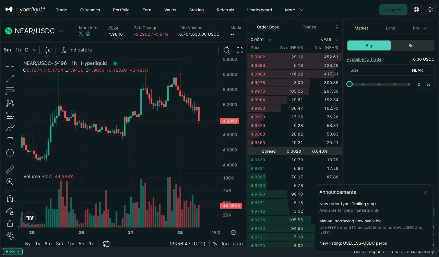Viewport: 439px width, 257px height.
Task: Open the More navigation dropdown
Action: [294, 10]
